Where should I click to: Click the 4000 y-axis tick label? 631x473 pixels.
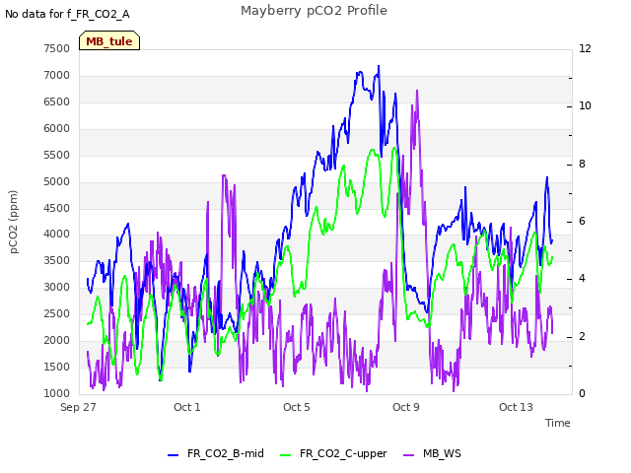57,235
